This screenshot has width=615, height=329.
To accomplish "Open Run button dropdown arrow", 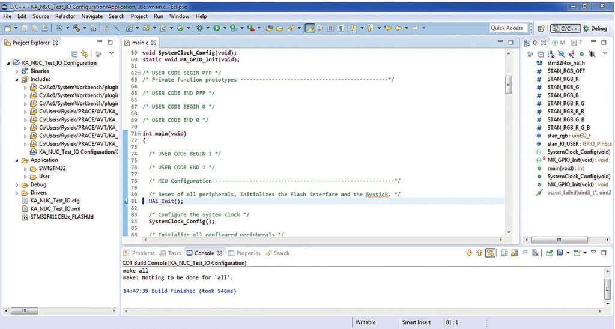I will coord(225,28).
